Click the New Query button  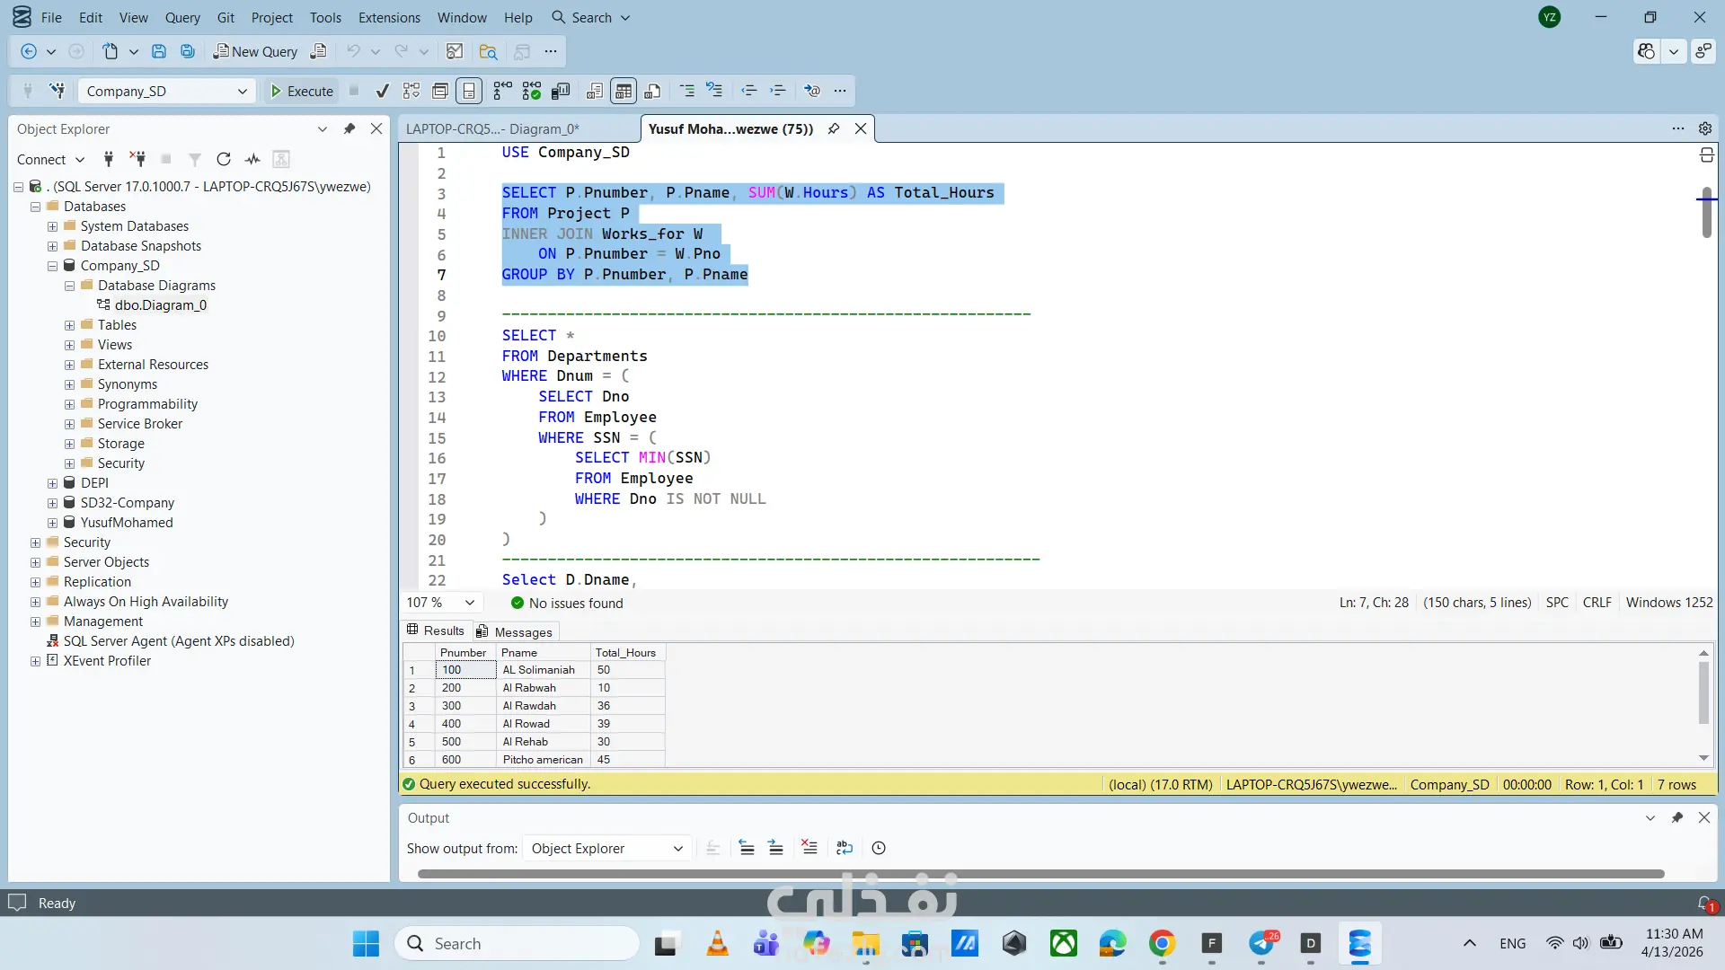(x=255, y=51)
